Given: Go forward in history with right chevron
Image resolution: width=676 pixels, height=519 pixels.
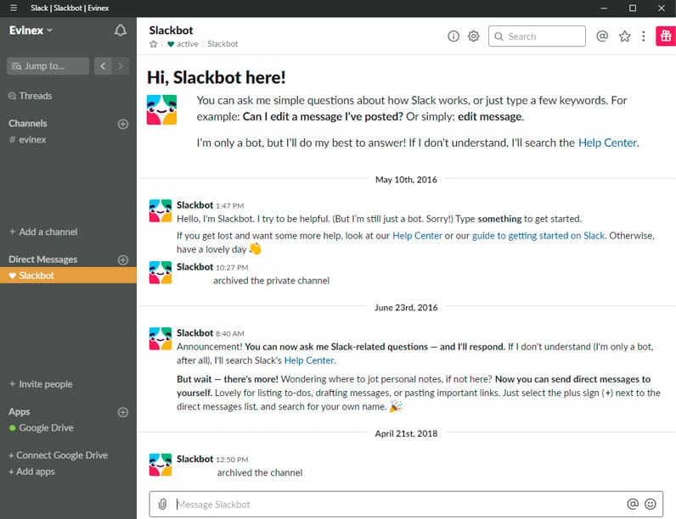Looking at the screenshot, I should tap(121, 66).
